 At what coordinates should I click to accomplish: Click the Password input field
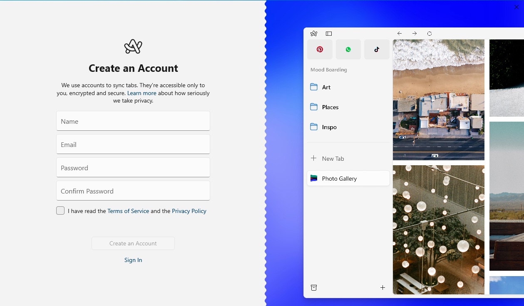coord(133,167)
